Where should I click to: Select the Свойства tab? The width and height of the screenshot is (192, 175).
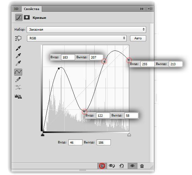tap(31, 9)
